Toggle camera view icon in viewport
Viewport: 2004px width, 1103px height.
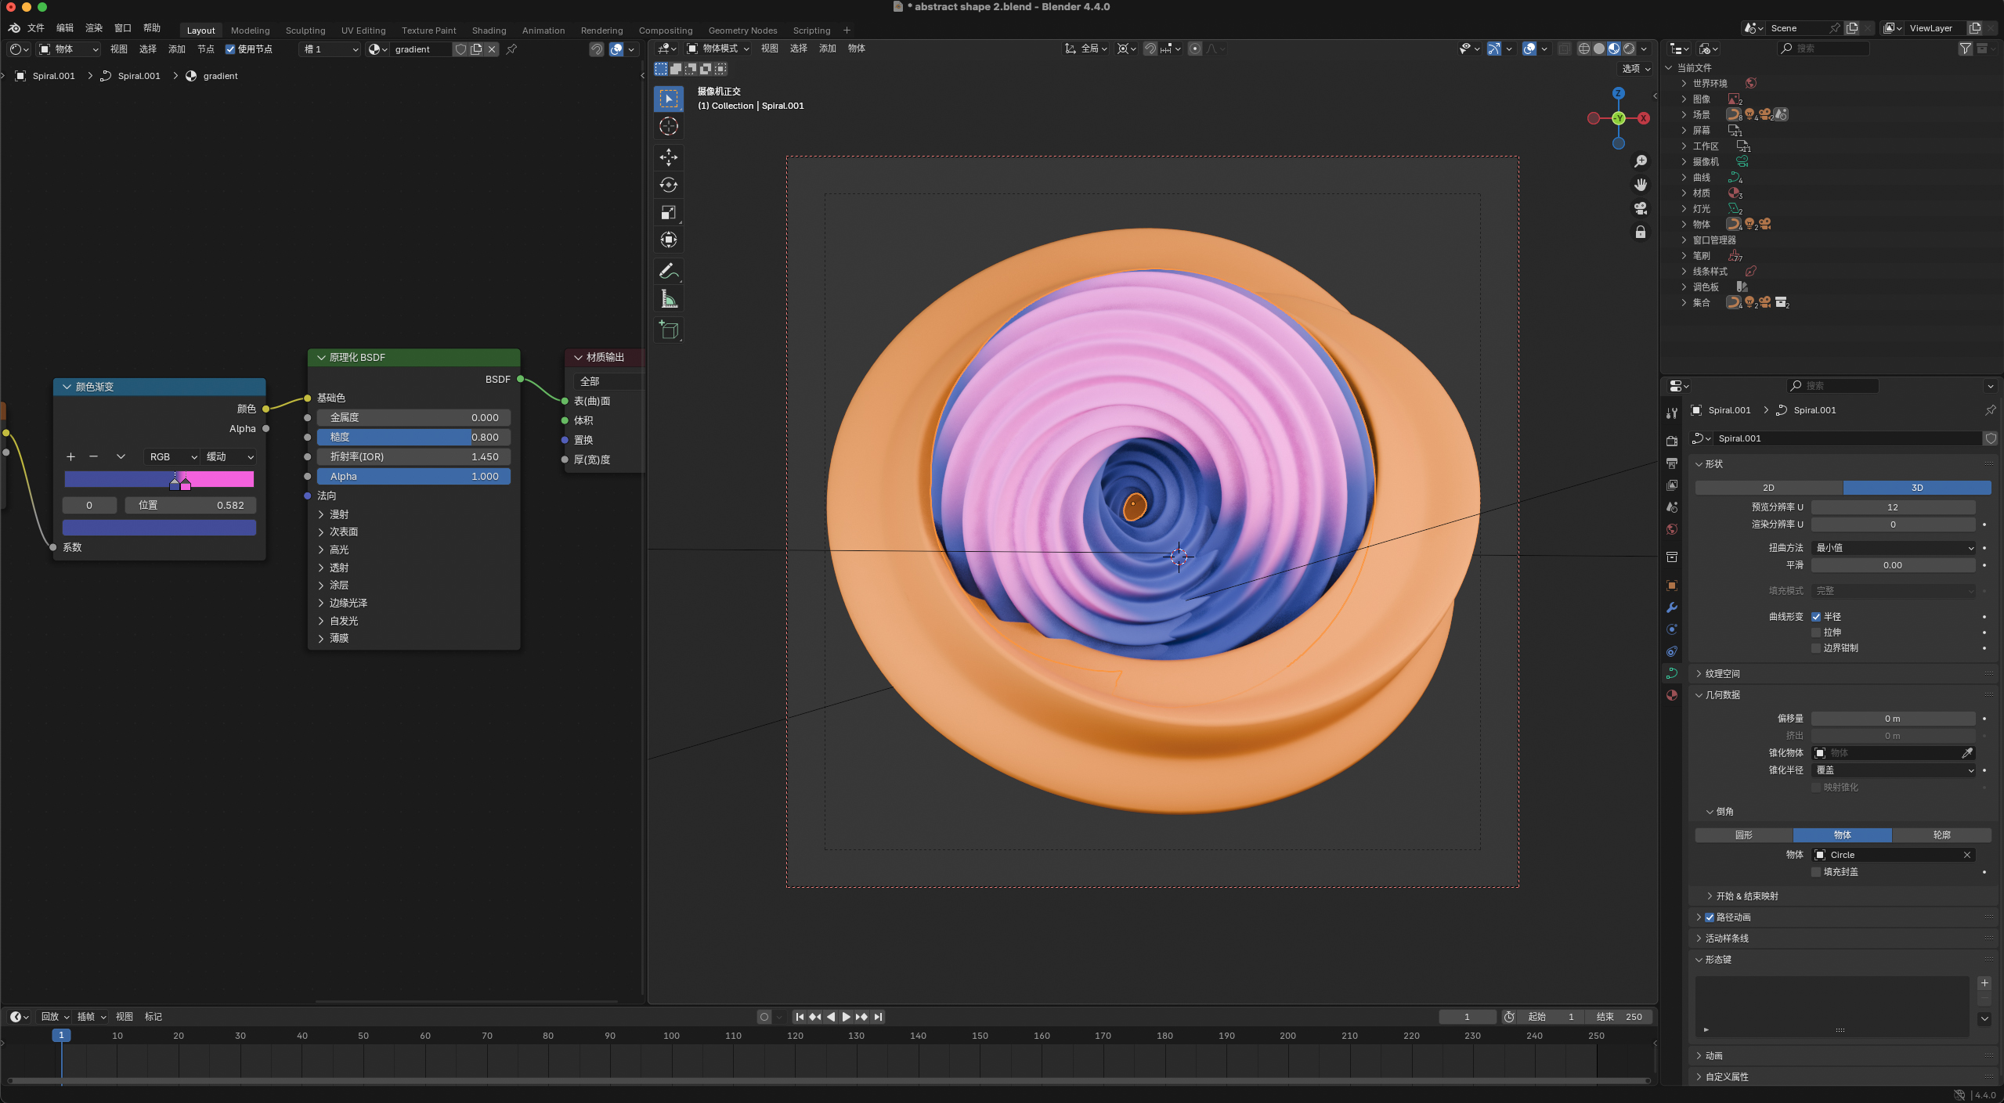click(x=1640, y=208)
